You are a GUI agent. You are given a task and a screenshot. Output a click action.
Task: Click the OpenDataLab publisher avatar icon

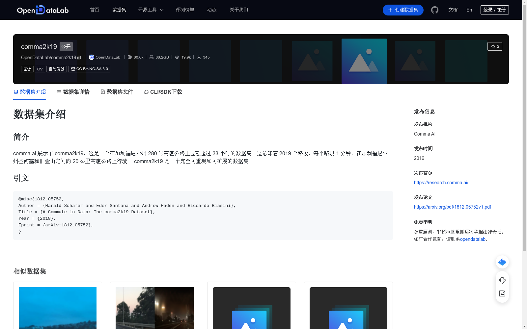pos(92,57)
